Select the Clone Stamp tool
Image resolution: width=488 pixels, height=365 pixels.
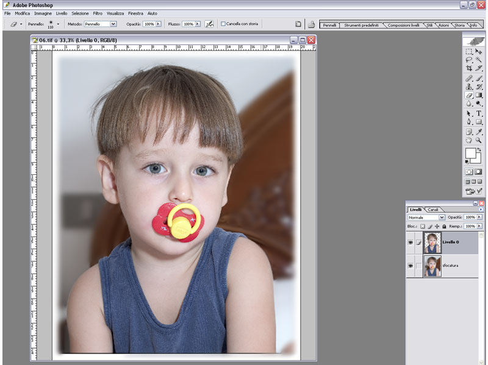(469, 87)
